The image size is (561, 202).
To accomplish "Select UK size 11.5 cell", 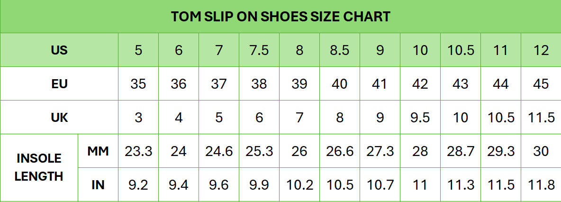I will click(x=541, y=117).
